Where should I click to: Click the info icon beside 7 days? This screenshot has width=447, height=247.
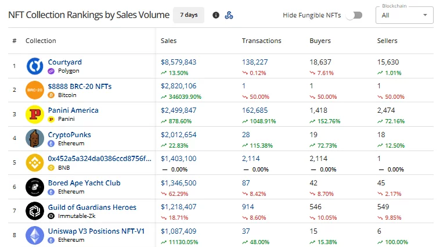[x=216, y=15]
